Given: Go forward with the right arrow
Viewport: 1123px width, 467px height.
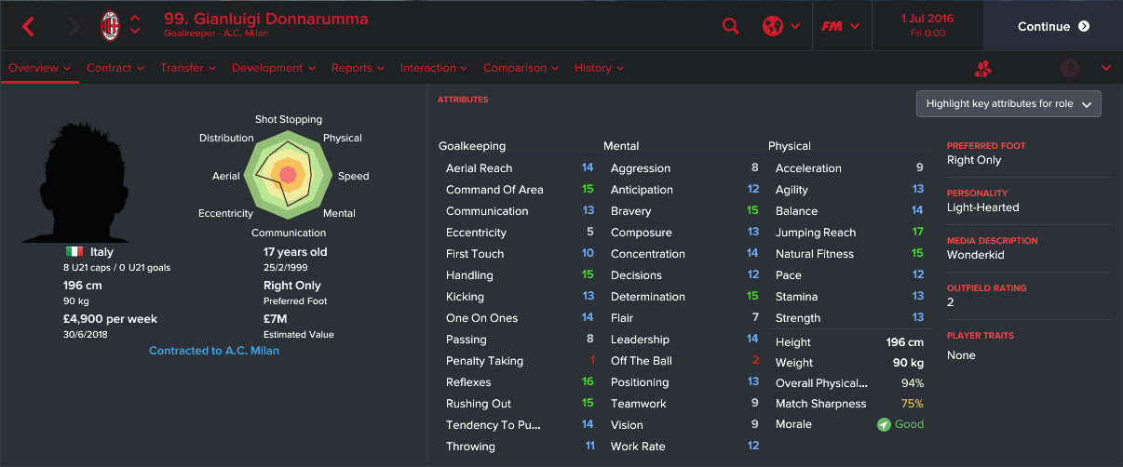Looking at the screenshot, I should pyautogui.click(x=74, y=26).
